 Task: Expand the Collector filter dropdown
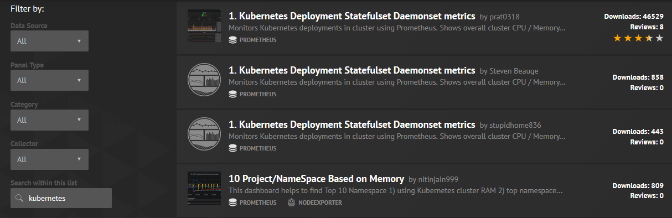pyautogui.click(x=49, y=159)
